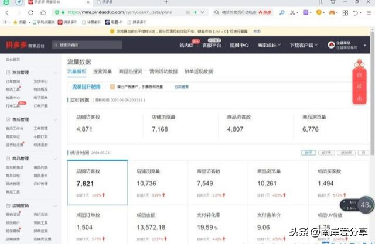The height and width of the screenshot is (244, 375).
Task: Select the 昨天 date range option
Action: (309, 153)
